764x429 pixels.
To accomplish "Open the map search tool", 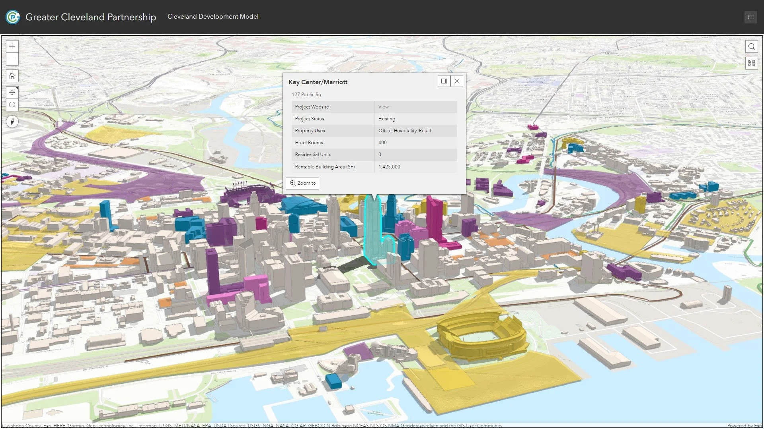I will pos(752,46).
